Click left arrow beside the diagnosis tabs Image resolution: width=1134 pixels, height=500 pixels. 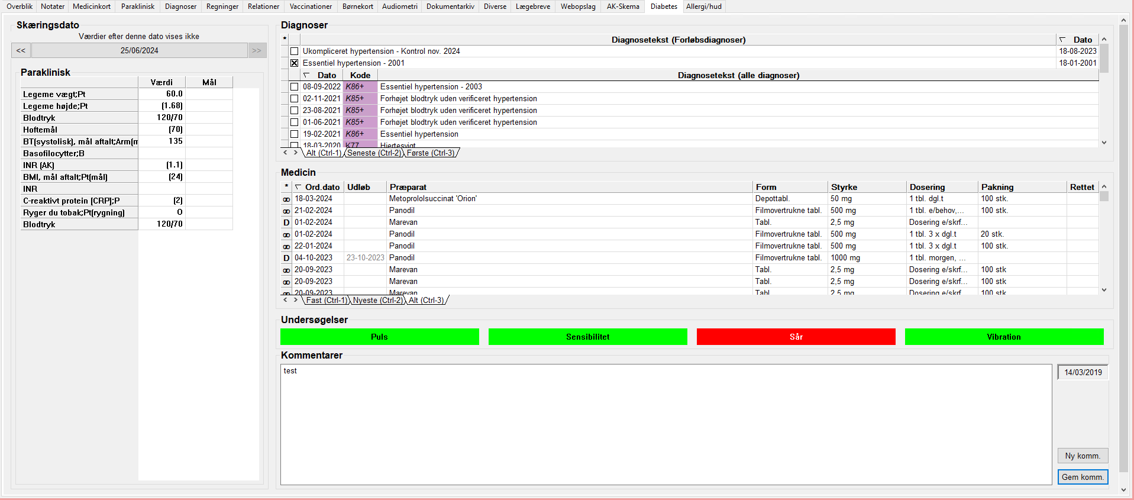(285, 153)
